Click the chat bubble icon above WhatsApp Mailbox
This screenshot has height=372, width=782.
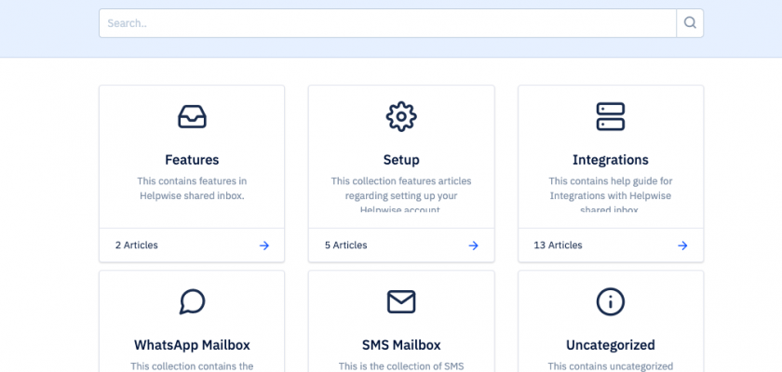[x=192, y=301]
